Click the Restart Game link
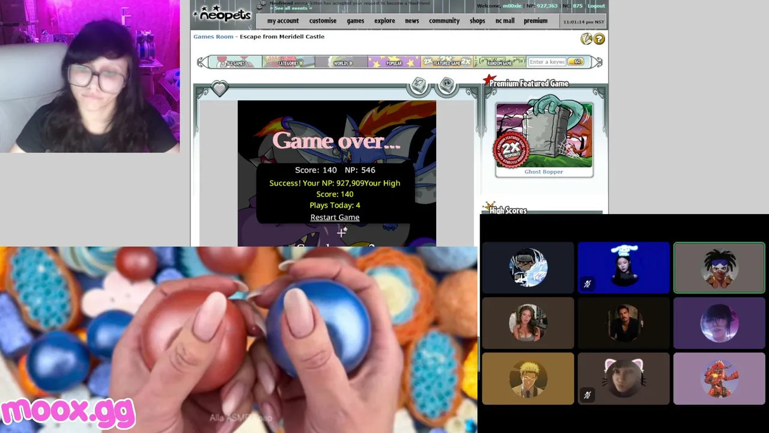 tap(335, 217)
